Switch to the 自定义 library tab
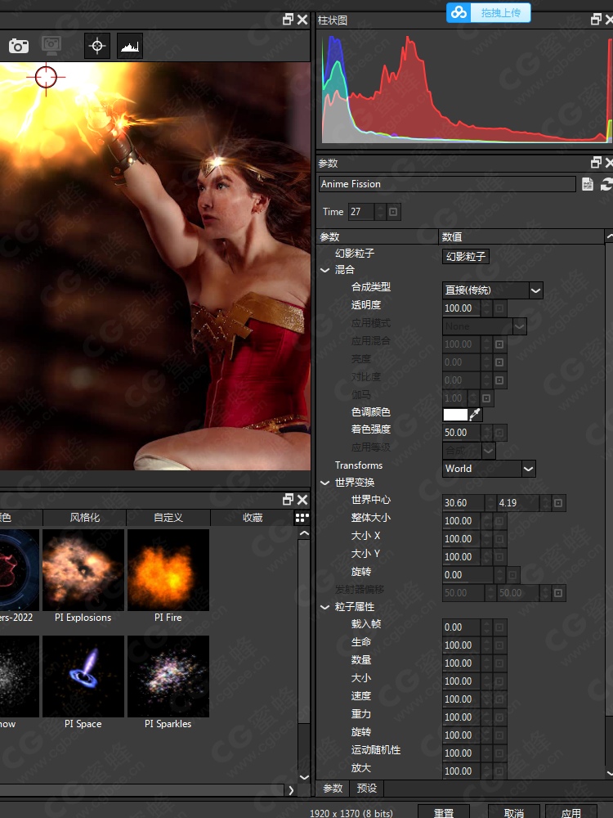 (x=168, y=518)
